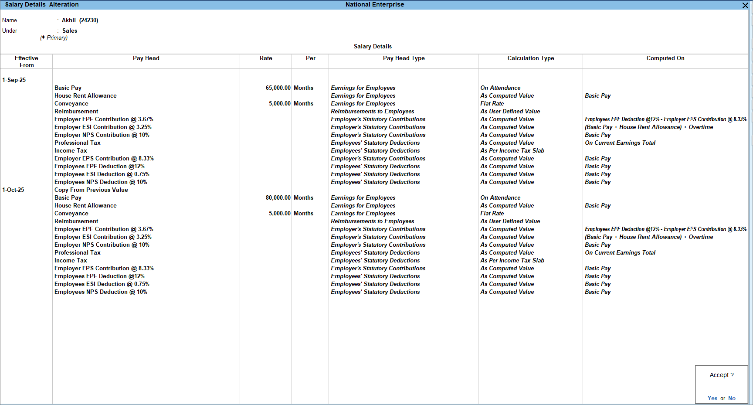Image resolution: width=753 pixels, height=405 pixels.
Task: Click the Sales group under field
Action: tap(70, 31)
